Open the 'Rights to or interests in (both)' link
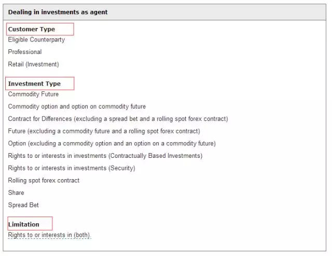 click(x=49, y=235)
